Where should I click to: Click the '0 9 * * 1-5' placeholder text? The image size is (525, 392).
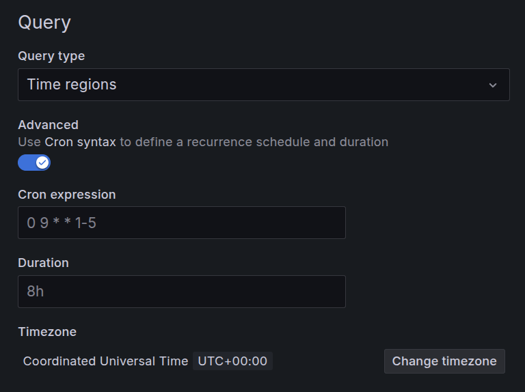pyautogui.click(x=62, y=223)
